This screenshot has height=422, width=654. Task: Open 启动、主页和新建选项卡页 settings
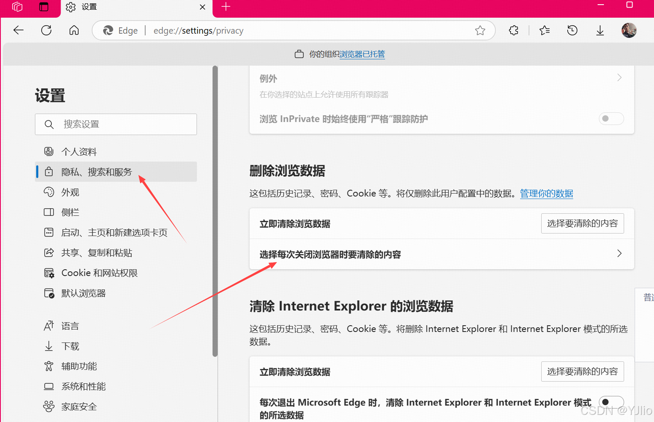[116, 233]
